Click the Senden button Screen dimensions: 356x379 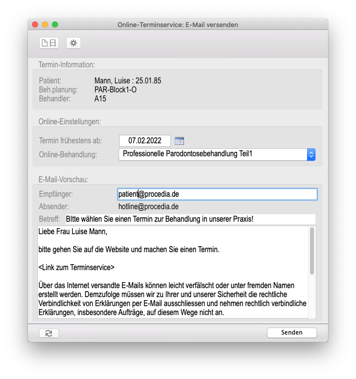tap(291, 333)
